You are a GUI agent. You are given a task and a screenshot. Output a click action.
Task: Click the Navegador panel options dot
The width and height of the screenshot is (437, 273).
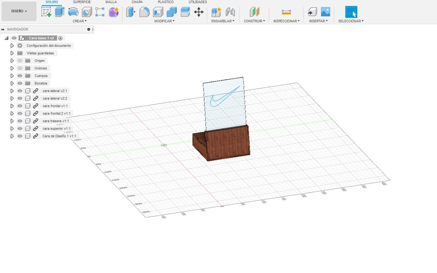click(x=89, y=29)
